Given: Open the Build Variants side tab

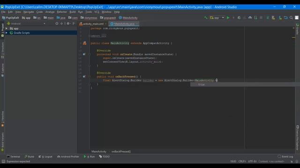Looking at the screenshot, I should [2, 142].
